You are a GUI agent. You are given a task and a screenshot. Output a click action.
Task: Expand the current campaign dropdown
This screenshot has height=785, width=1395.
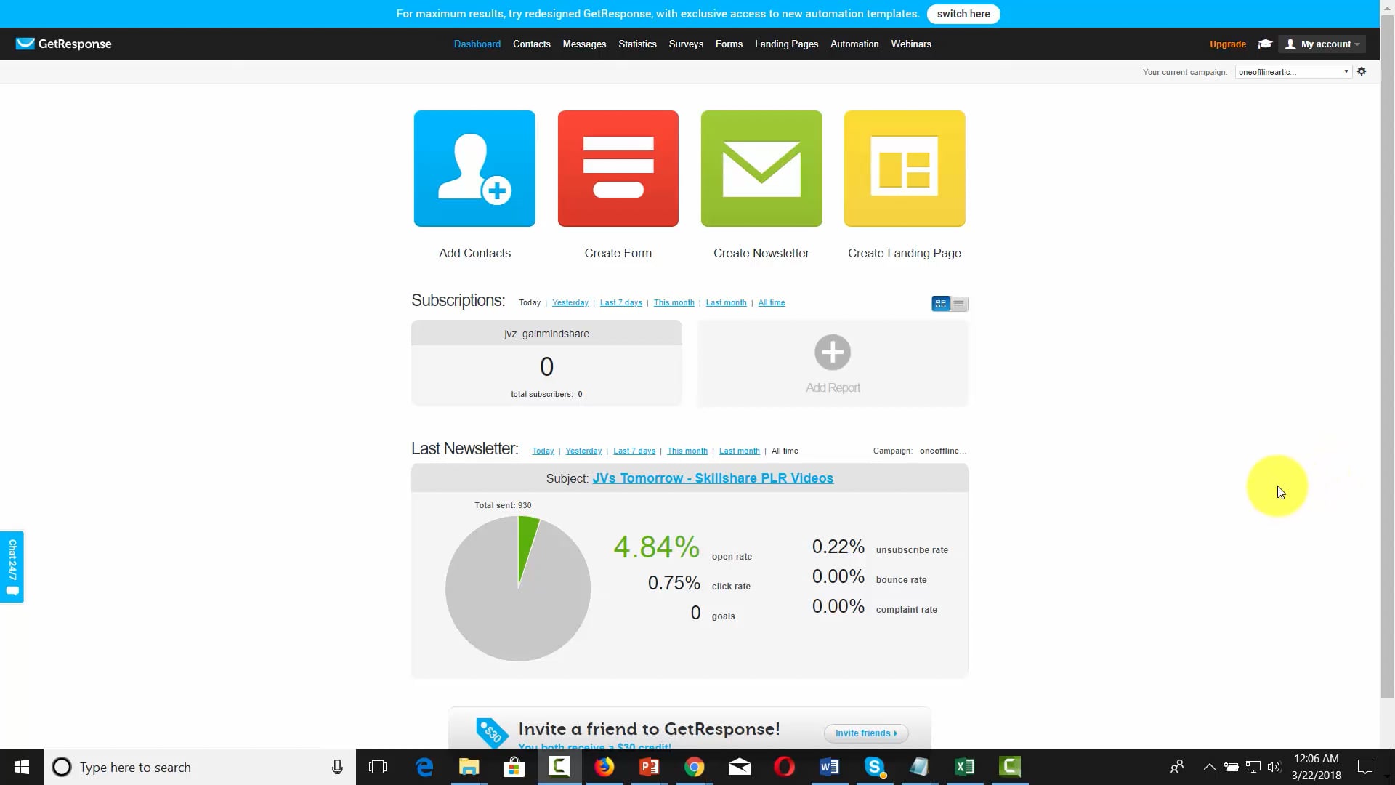pyautogui.click(x=1293, y=71)
